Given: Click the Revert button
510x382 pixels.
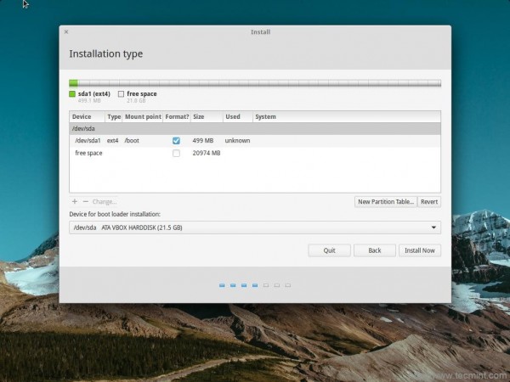Looking at the screenshot, I should (x=429, y=202).
